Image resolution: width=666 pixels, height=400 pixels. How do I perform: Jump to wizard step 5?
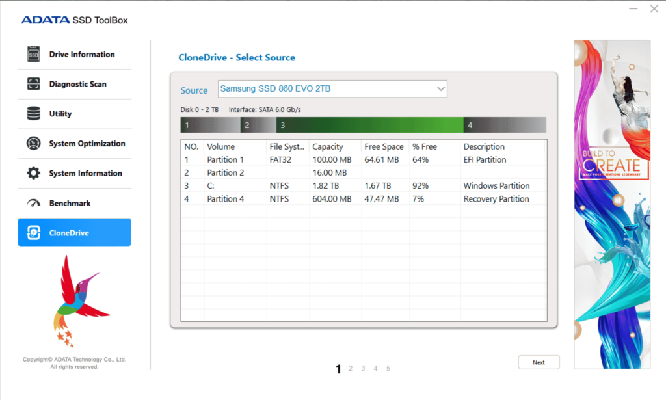tap(388, 368)
